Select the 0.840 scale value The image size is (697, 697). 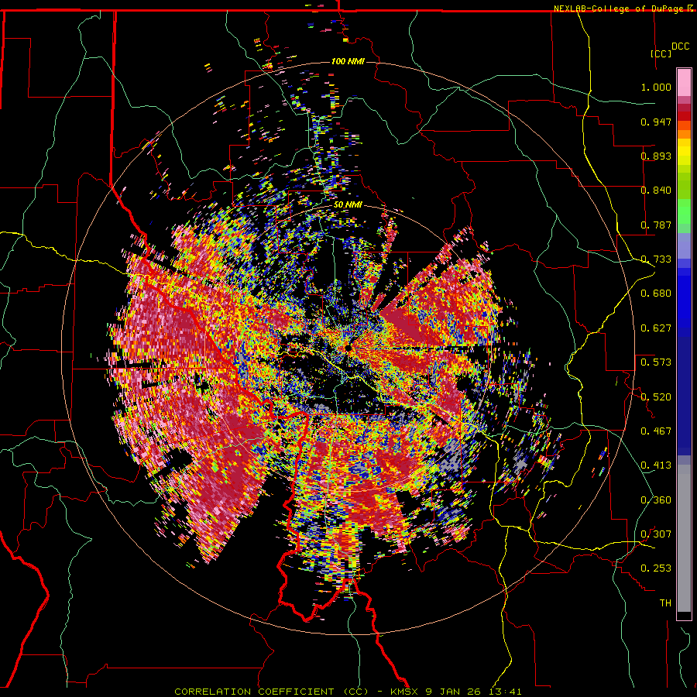click(x=656, y=191)
